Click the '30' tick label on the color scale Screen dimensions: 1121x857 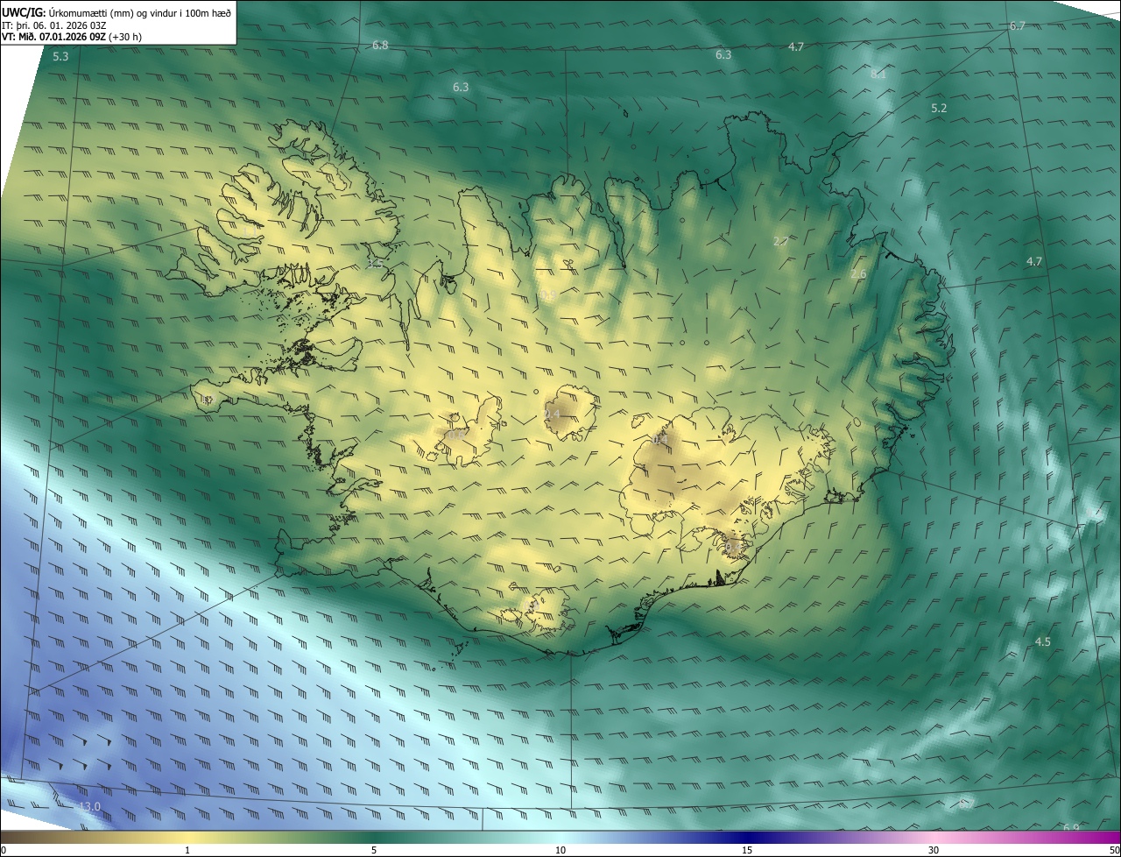(934, 851)
